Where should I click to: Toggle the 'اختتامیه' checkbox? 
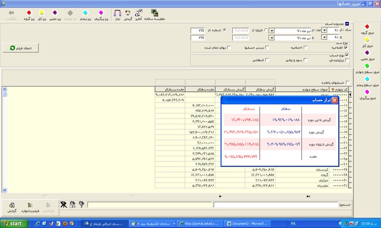(x=305, y=47)
